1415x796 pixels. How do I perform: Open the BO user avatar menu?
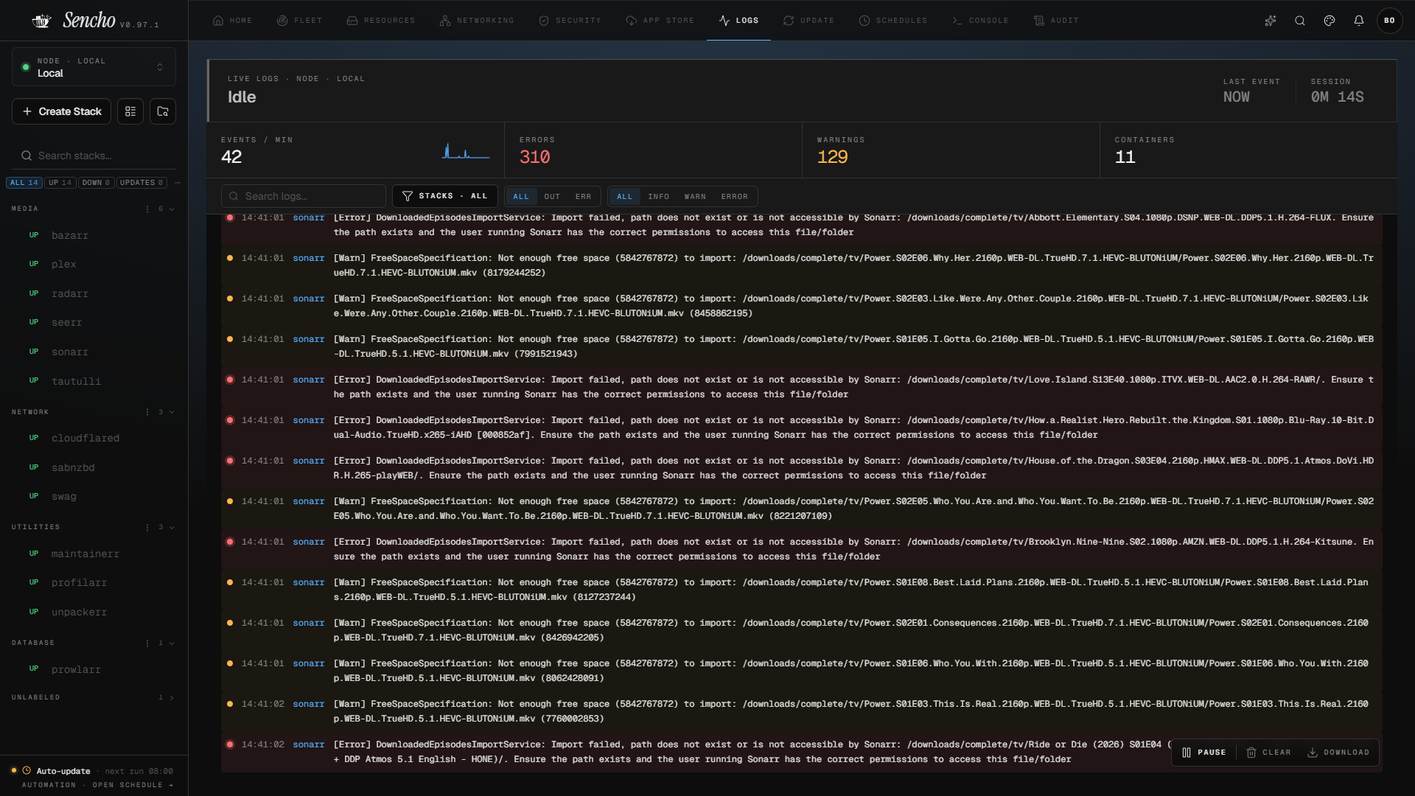(x=1389, y=21)
